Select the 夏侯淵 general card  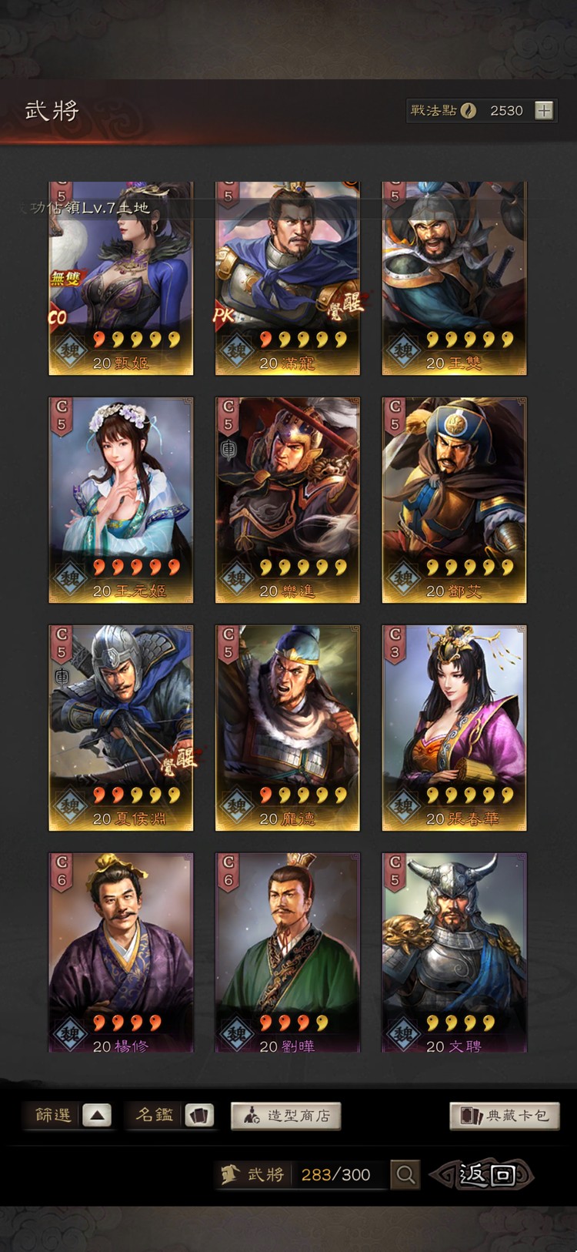[x=121, y=728]
